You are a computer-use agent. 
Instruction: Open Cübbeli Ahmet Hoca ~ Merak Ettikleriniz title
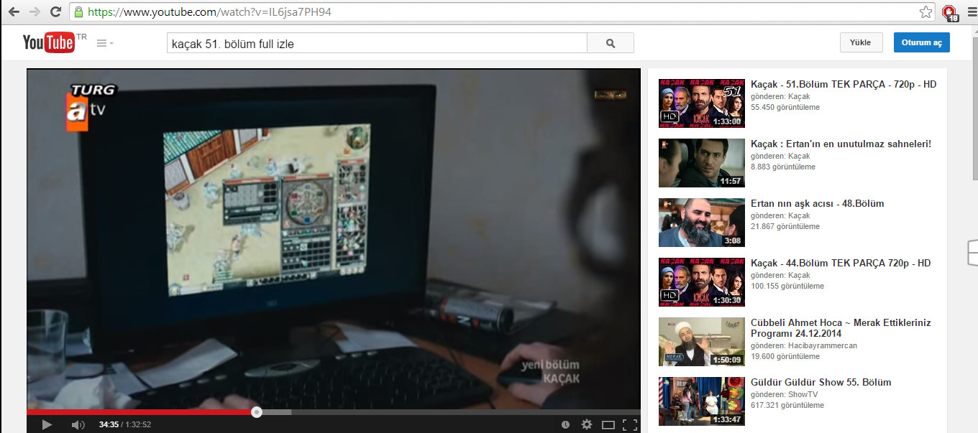[x=841, y=328]
